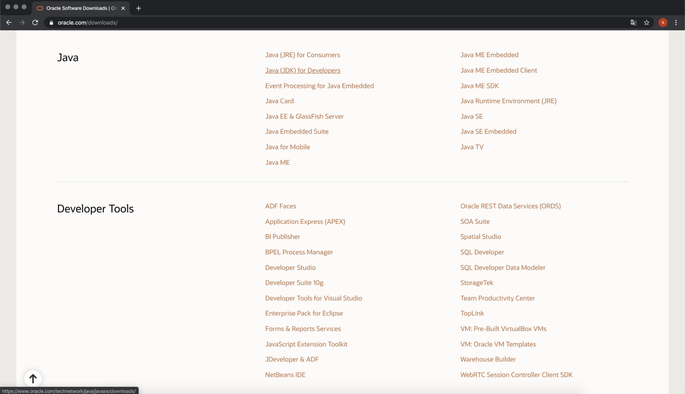Open Java (JRE) for Consumers link
This screenshot has height=394, width=685.
tap(302, 55)
